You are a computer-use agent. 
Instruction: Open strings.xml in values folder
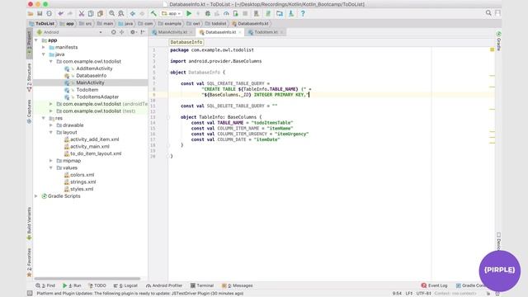point(82,181)
